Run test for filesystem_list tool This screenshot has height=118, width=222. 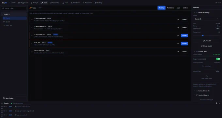(x=178, y=35)
